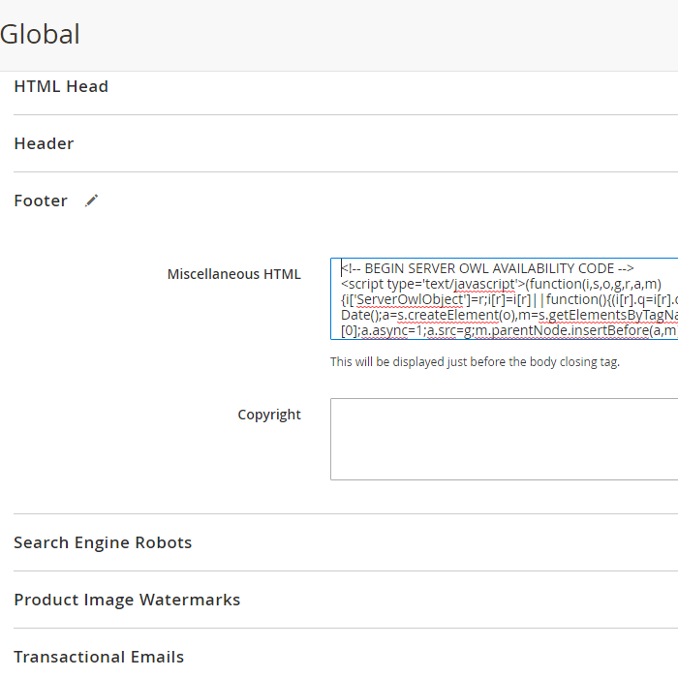This screenshot has width=678, height=678.
Task: Click the note 'This will be displayed just before the body closing tag.'
Action: tap(475, 362)
